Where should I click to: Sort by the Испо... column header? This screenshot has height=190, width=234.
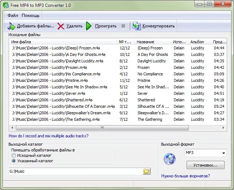pos(179,42)
